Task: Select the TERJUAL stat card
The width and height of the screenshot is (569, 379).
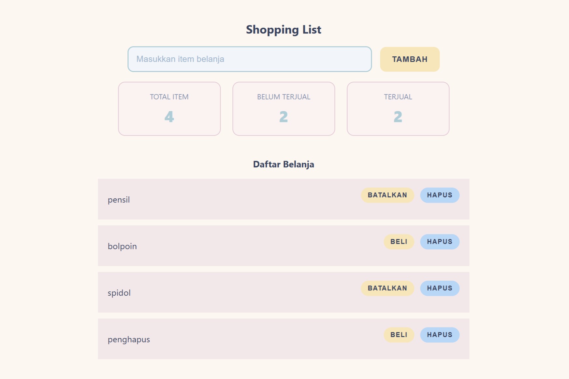Action: pos(398,108)
